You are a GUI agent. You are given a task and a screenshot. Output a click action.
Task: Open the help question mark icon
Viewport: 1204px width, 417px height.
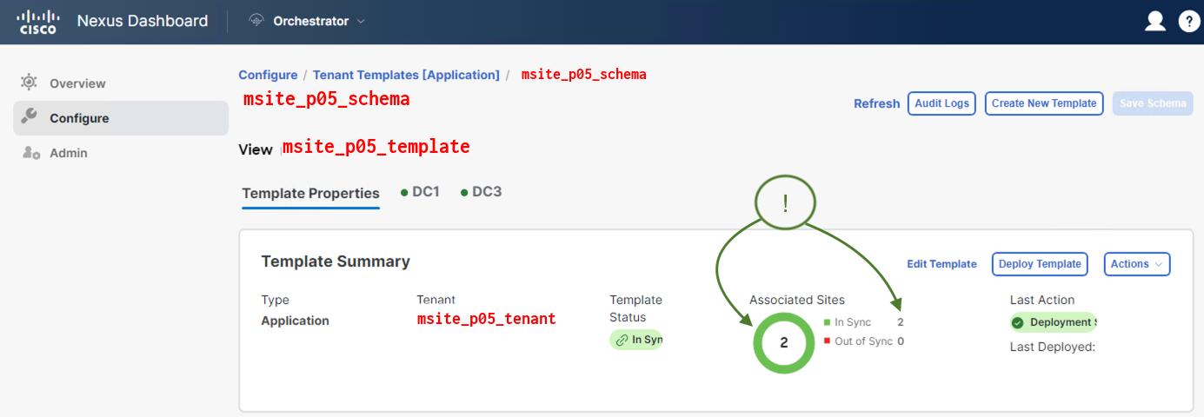coord(1188,22)
